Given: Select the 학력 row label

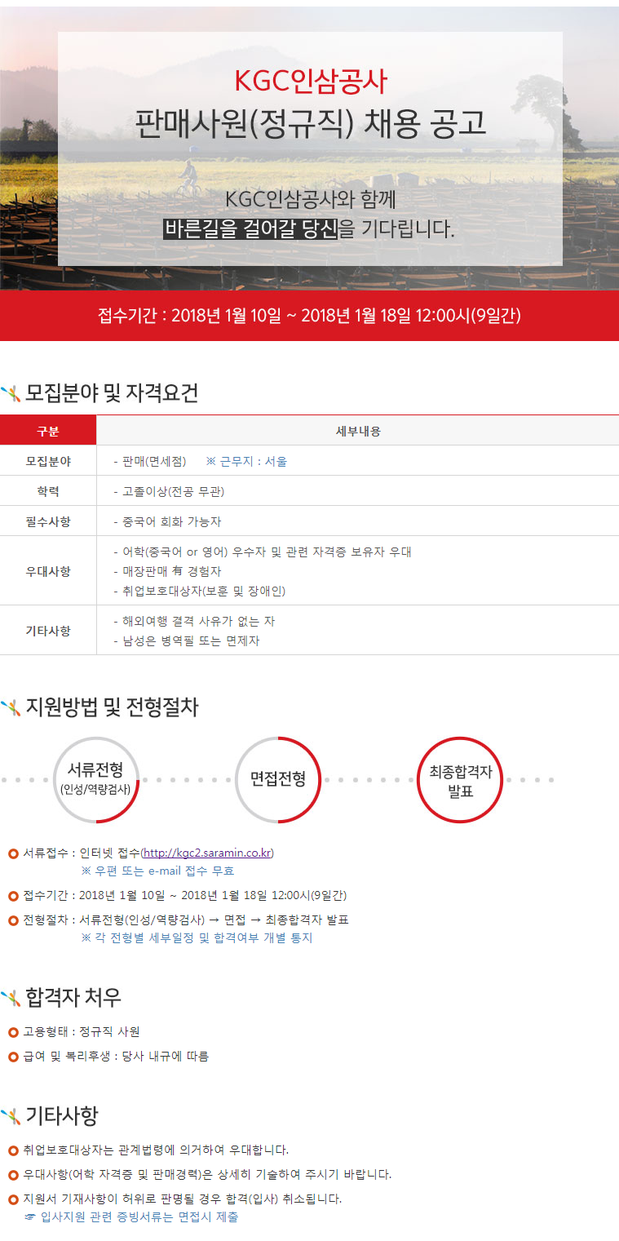Looking at the screenshot, I should (48, 491).
